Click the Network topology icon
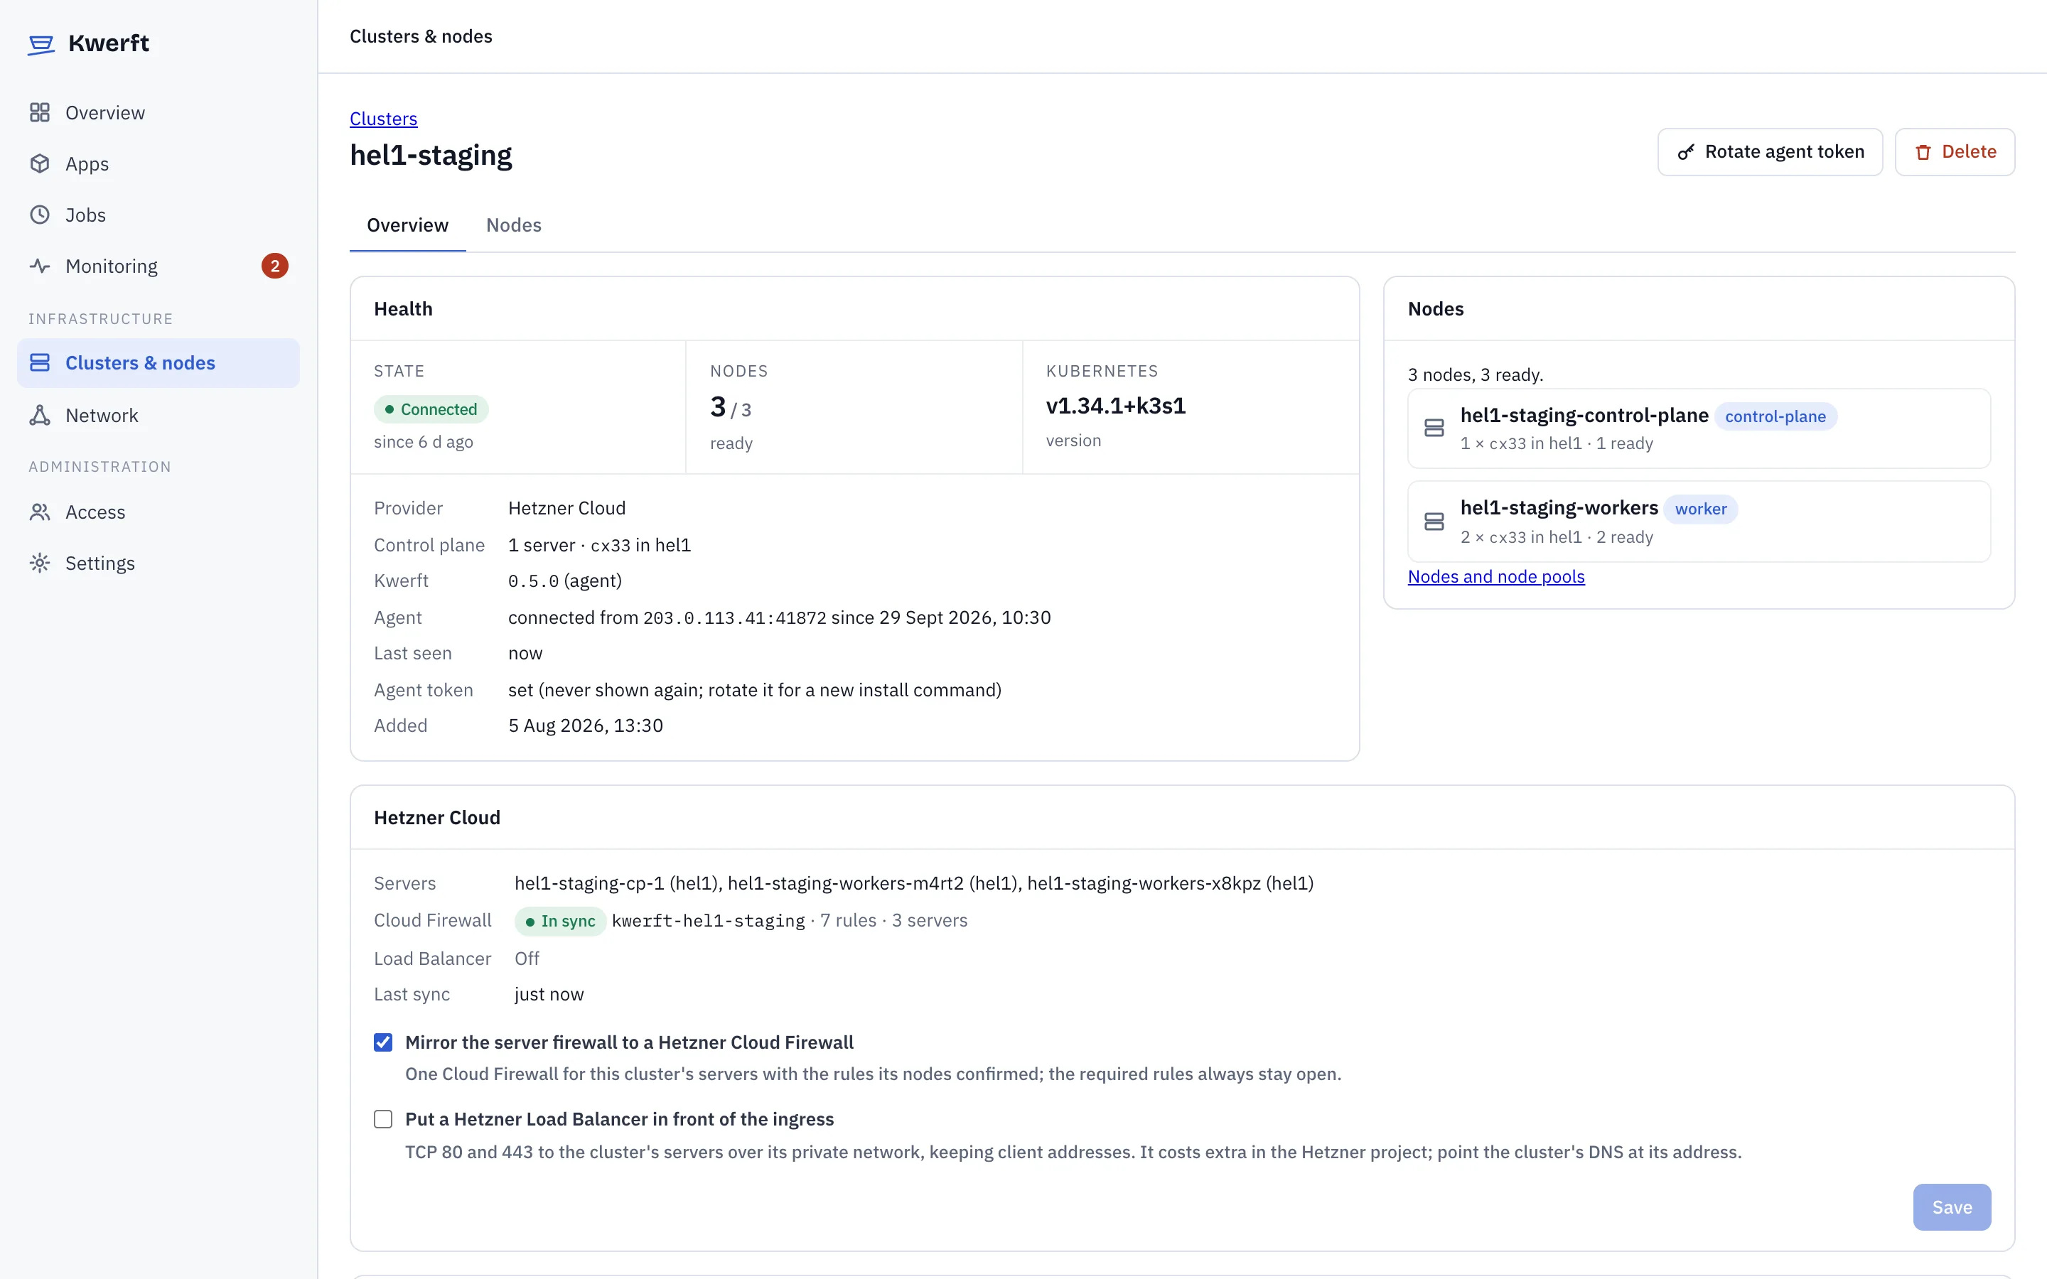This screenshot has width=2047, height=1279. [x=40, y=416]
